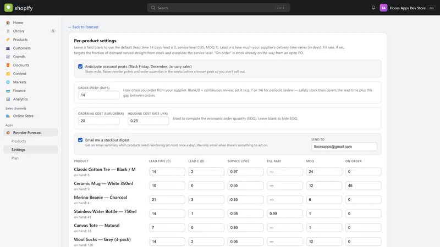Image resolution: width=440 pixels, height=247 pixels.
Task: Click the Sales channels section label
Action: pos(16,108)
